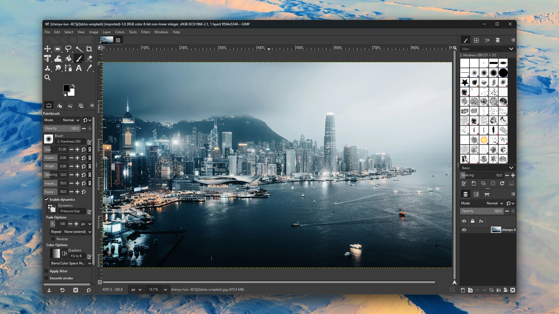Select the Crop tool in the toolbox
The width and height of the screenshot is (559, 314).
click(x=89, y=49)
